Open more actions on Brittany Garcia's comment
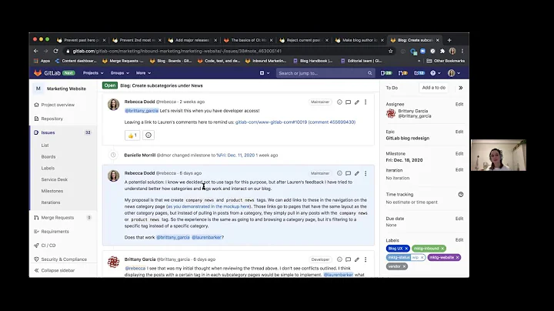The width and height of the screenshot is (554, 311). click(365, 259)
